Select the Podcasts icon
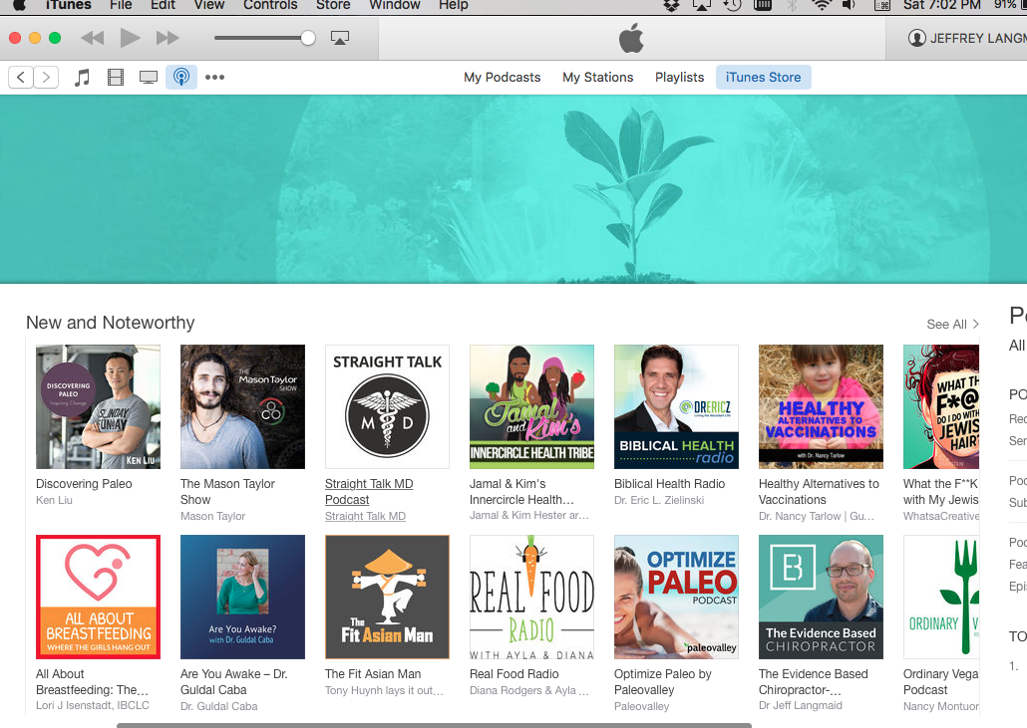1027x728 pixels. click(181, 78)
